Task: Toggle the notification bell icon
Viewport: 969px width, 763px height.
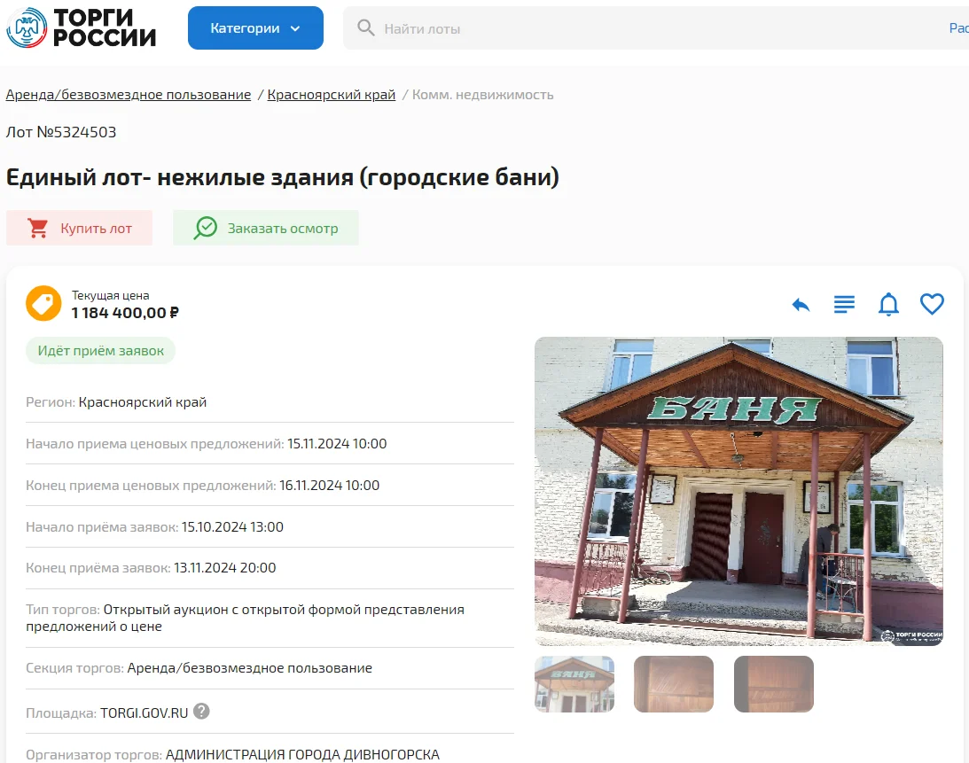Action: 888,305
